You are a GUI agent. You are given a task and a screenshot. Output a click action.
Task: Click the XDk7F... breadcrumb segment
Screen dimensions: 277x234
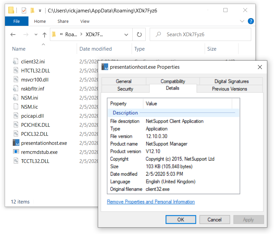point(94,34)
